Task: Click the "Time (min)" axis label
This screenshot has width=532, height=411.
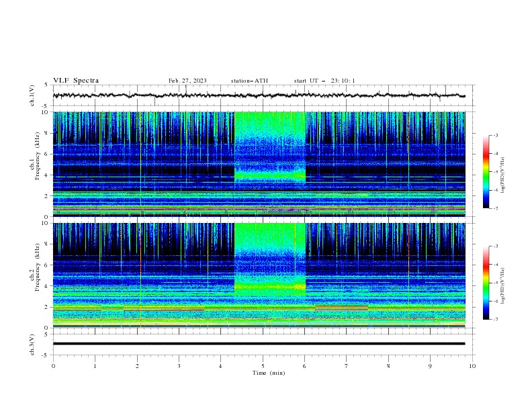Action: tap(269, 373)
